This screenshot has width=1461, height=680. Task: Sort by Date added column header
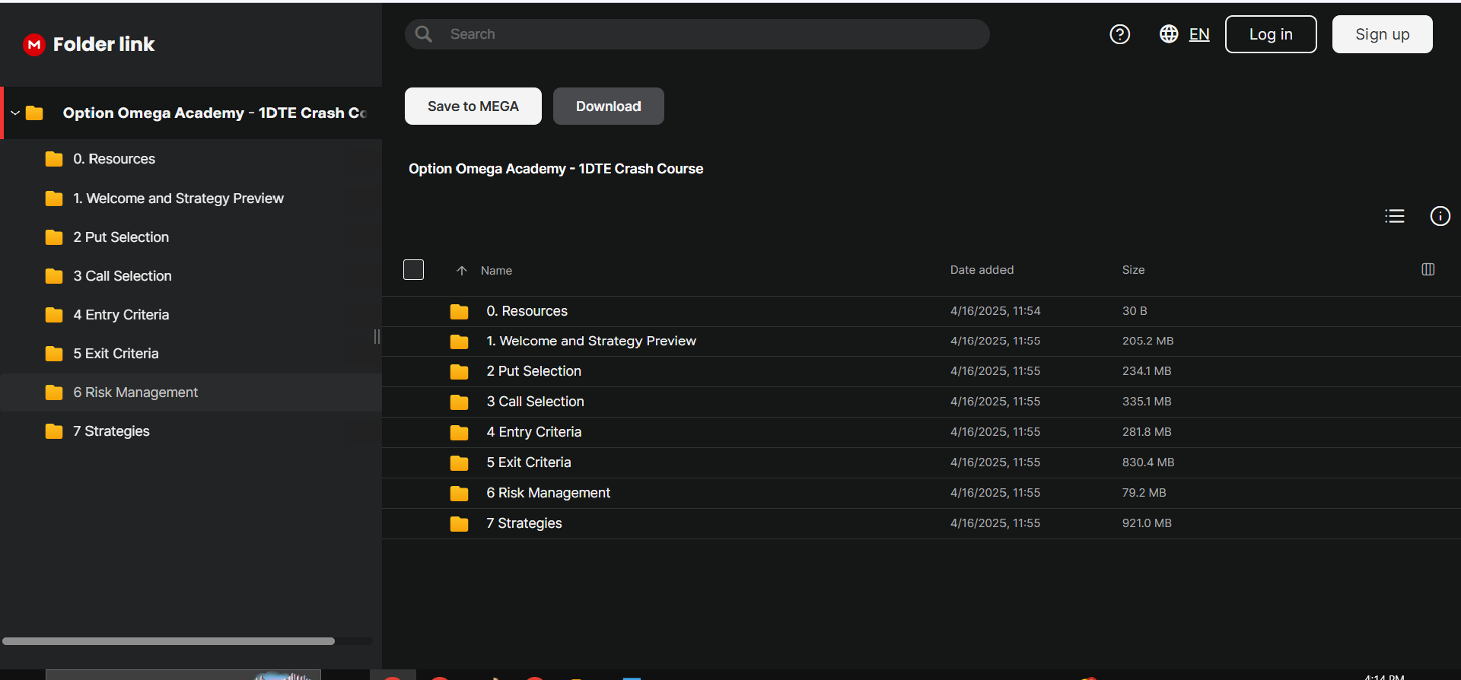982,270
